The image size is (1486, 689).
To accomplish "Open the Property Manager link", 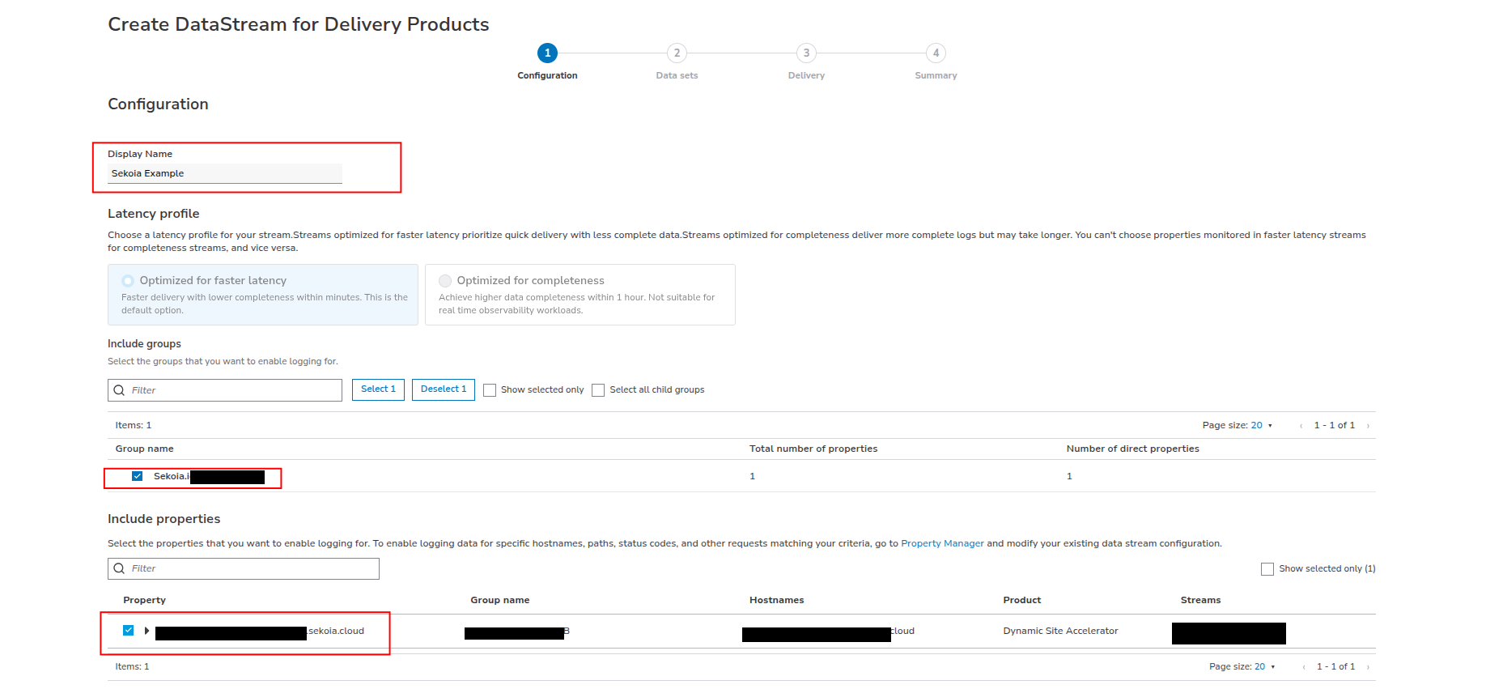I will [x=942, y=543].
